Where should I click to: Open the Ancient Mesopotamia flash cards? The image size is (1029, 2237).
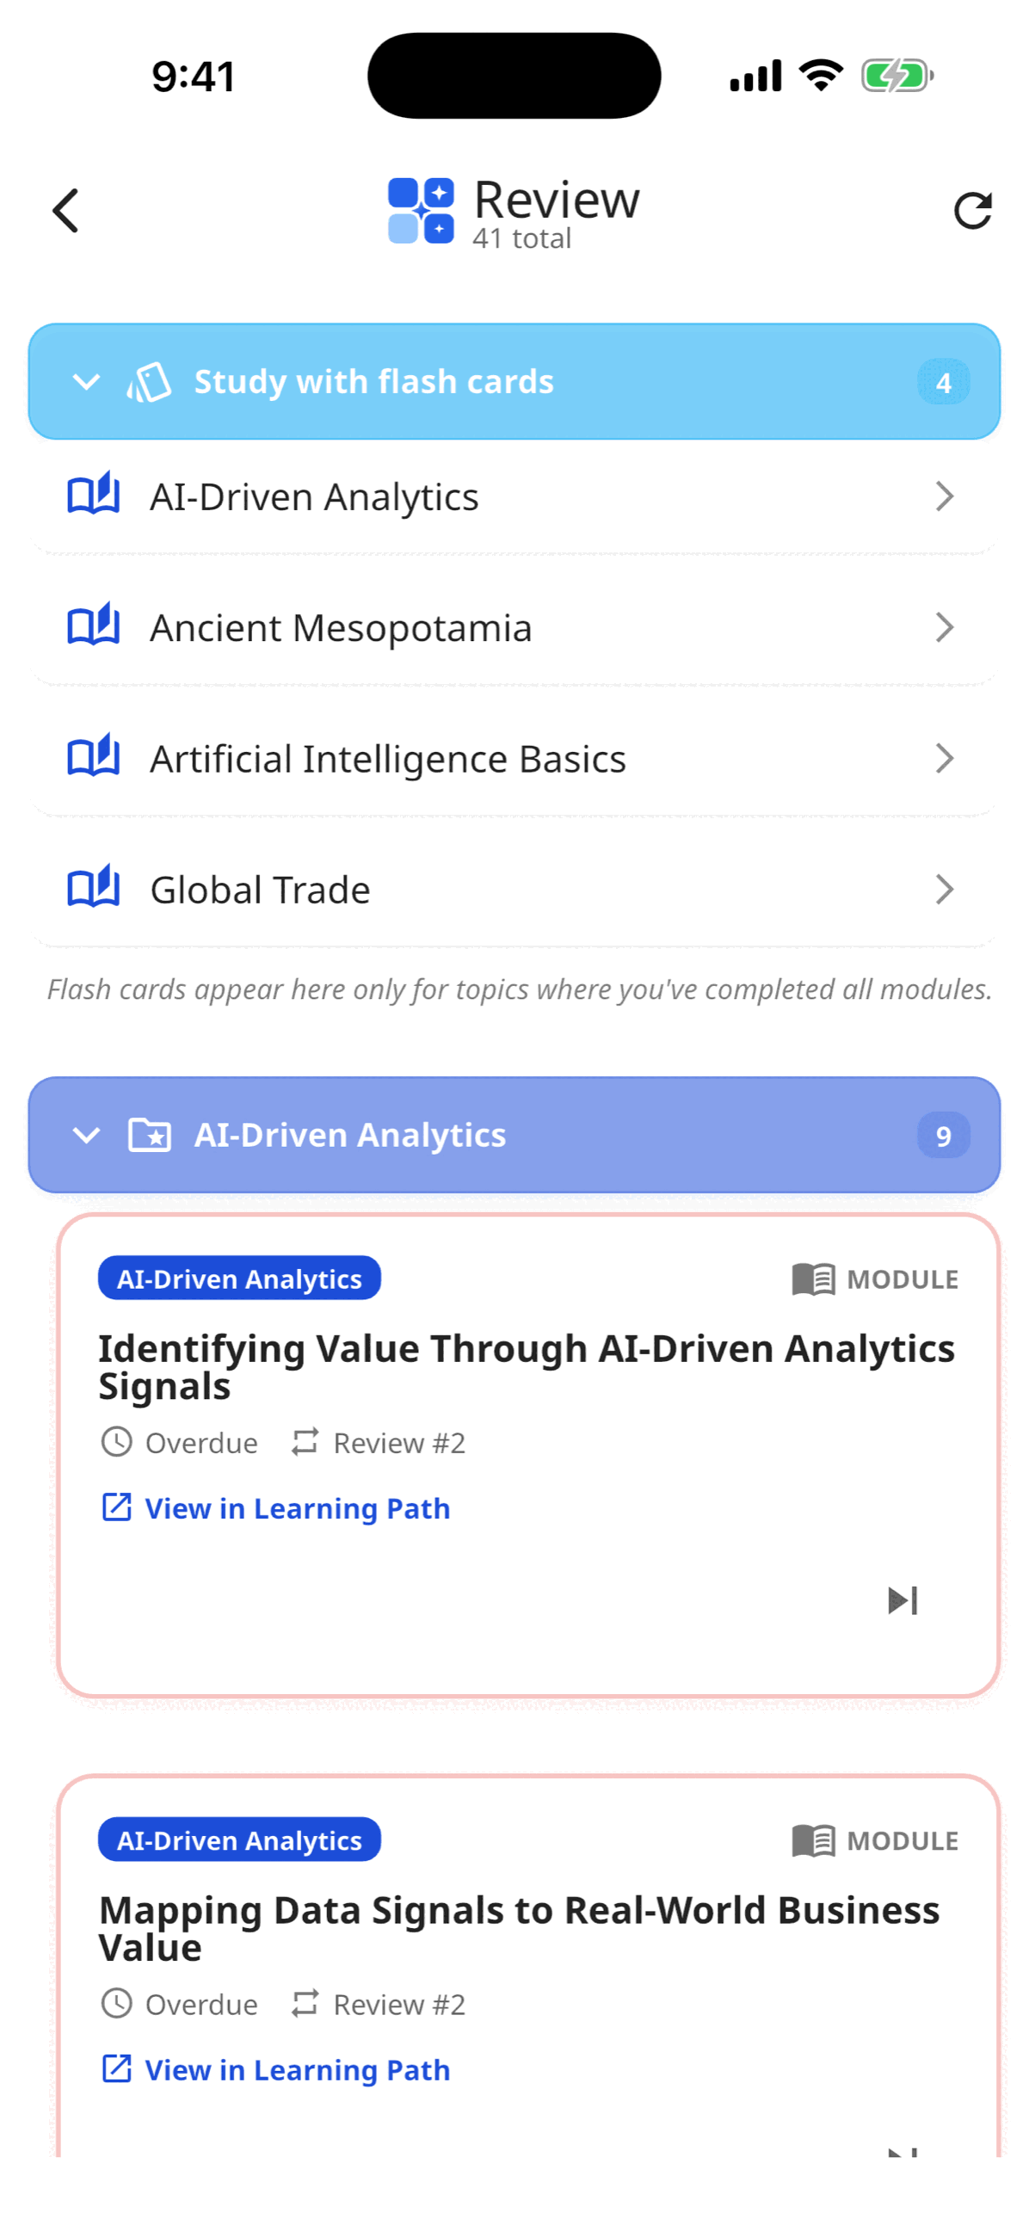click(514, 627)
